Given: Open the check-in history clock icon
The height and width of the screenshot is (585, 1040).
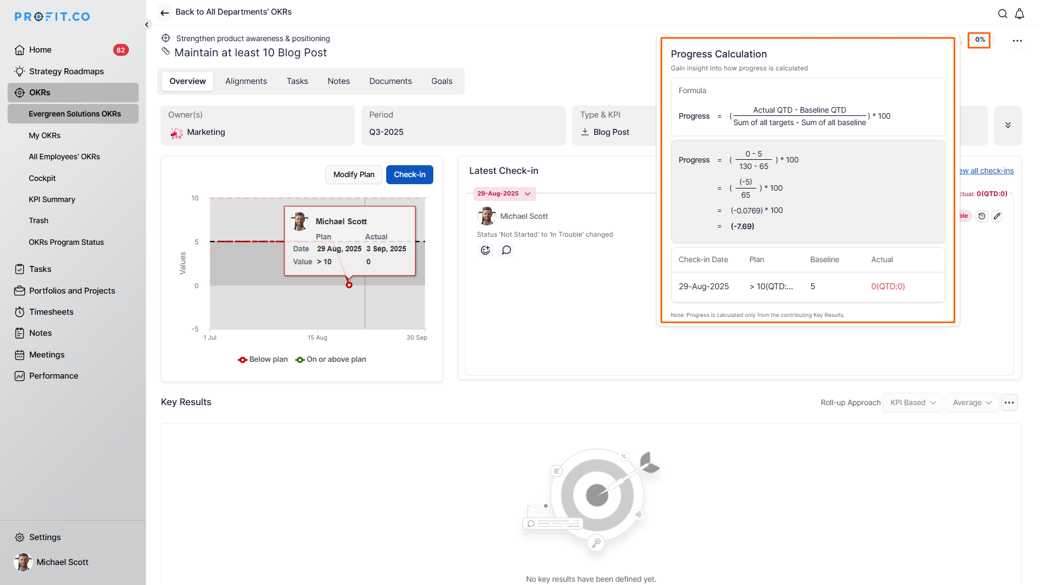Looking at the screenshot, I should click(x=982, y=216).
